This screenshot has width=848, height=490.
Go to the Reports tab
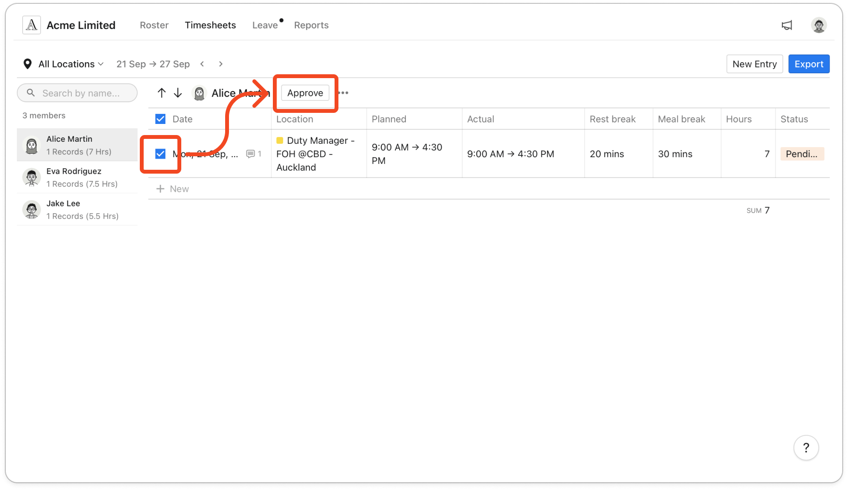click(x=311, y=25)
